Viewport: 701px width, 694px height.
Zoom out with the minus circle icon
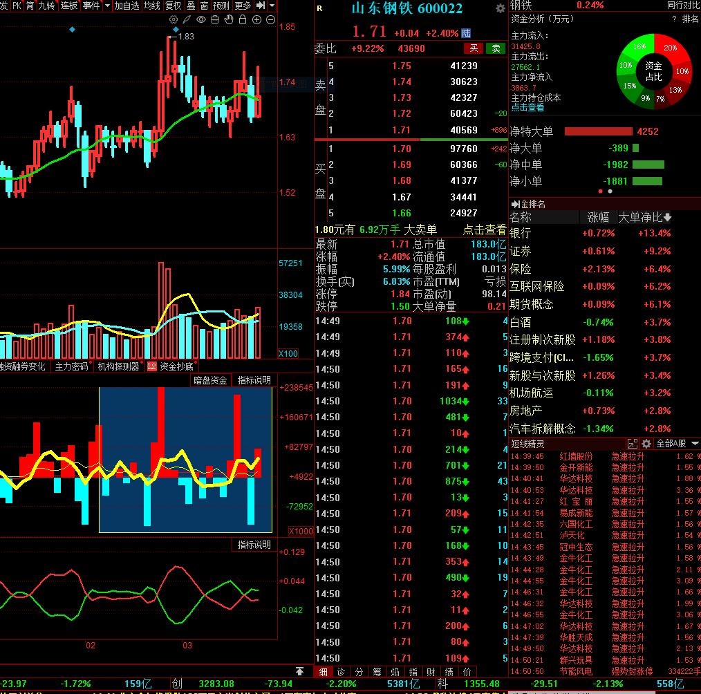point(270,19)
